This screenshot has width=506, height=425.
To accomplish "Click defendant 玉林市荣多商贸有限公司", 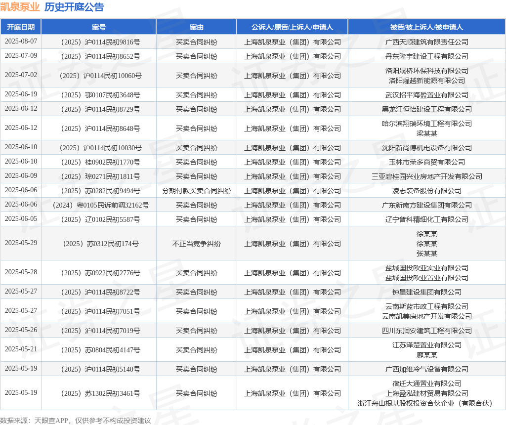I will point(426,162).
